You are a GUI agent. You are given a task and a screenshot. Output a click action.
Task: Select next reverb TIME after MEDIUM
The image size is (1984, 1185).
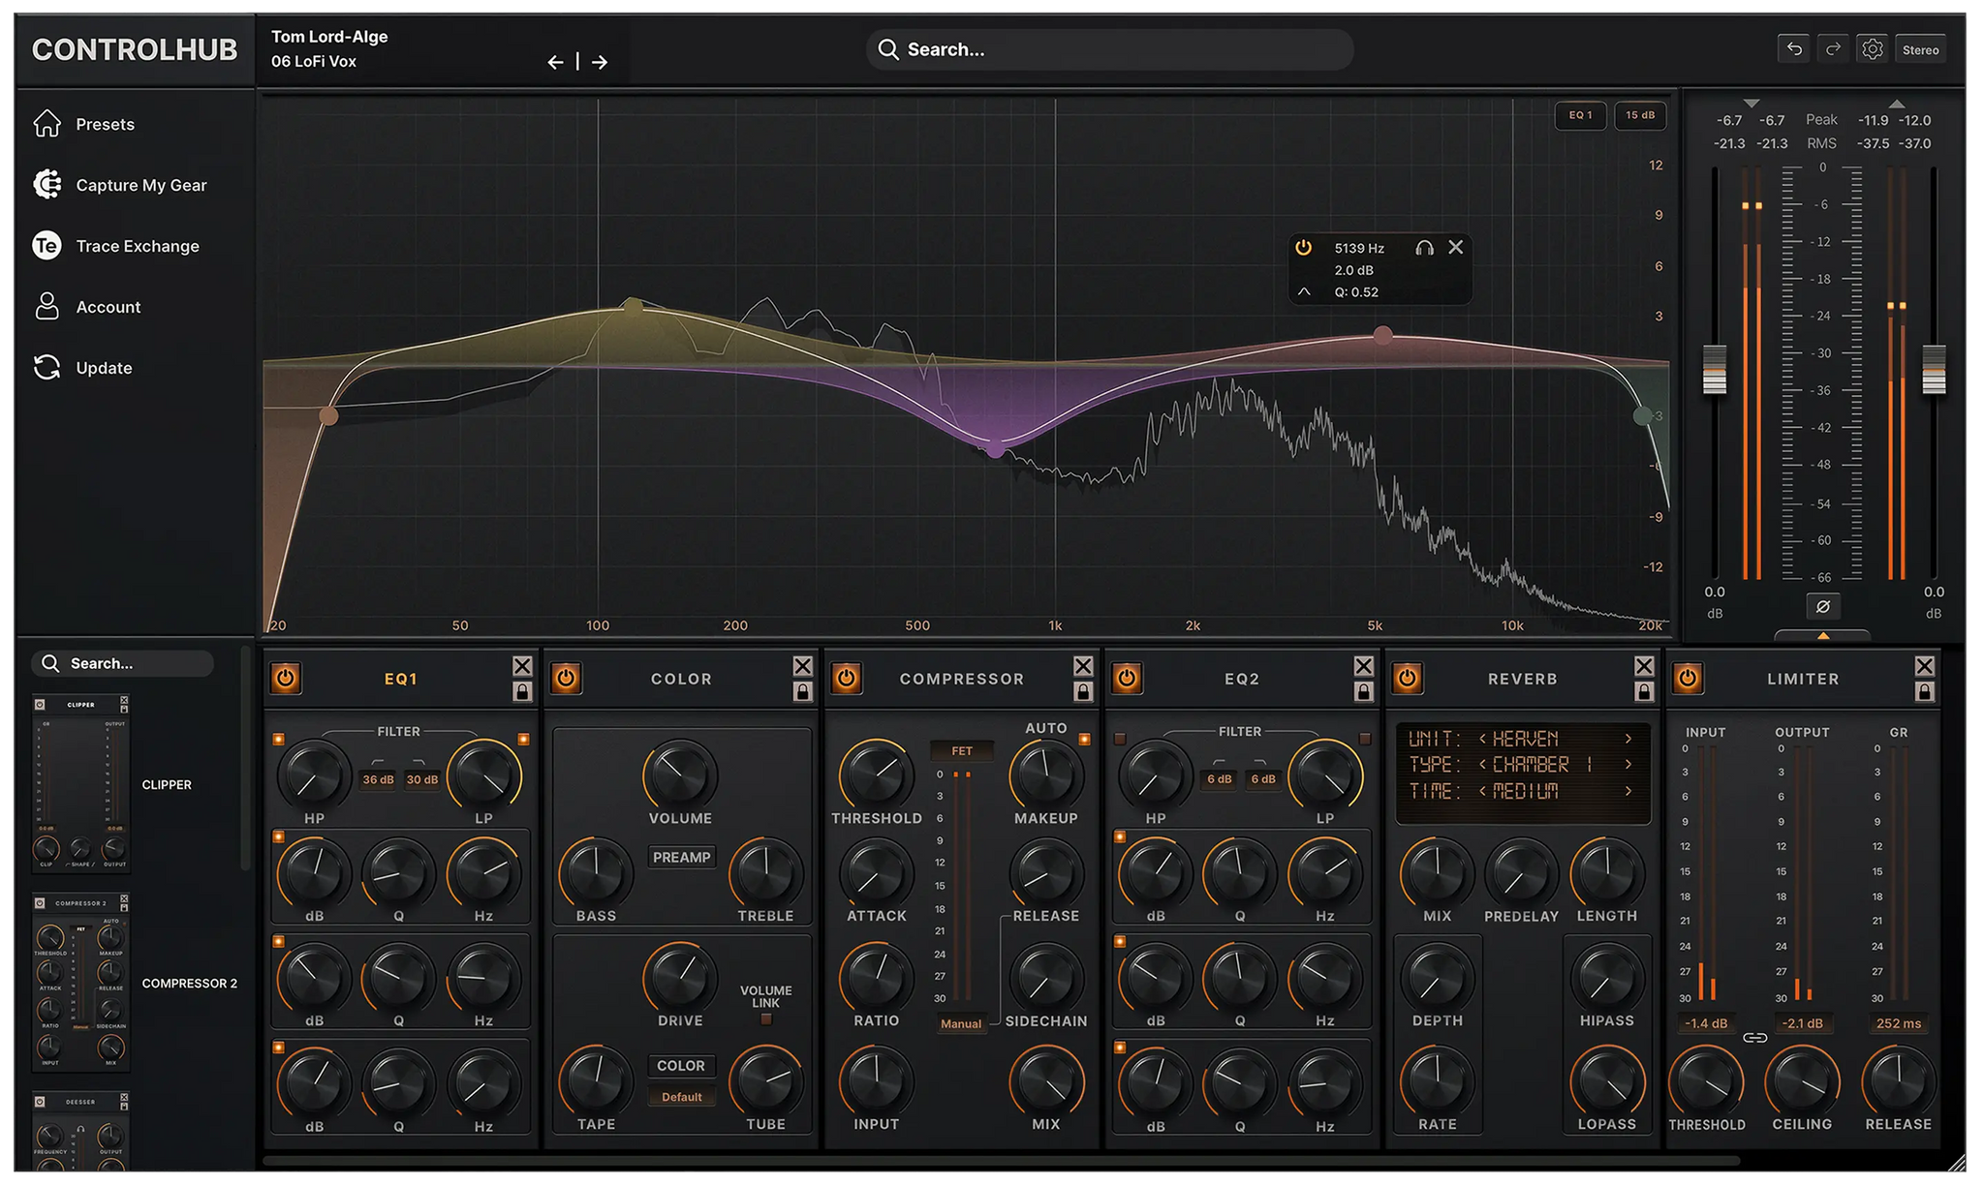[1628, 791]
